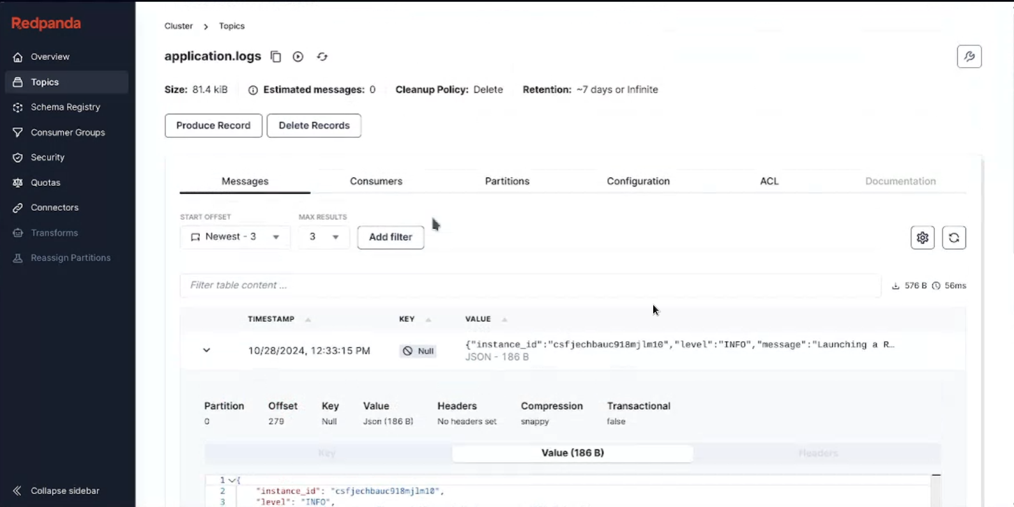This screenshot has width=1014, height=507.
Task: Open Consumer Groups section
Action: click(x=68, y=132)
